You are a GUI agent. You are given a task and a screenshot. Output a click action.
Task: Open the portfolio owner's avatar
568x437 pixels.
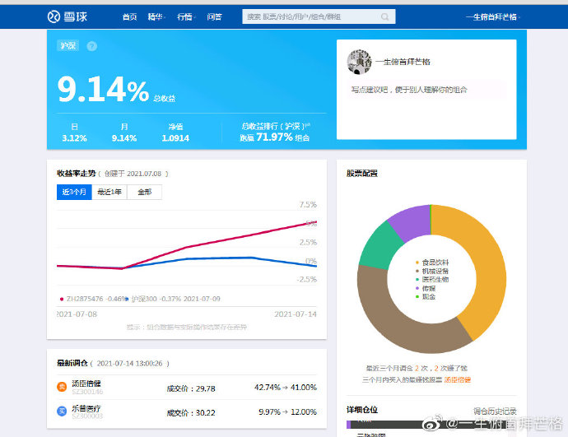point(360,62)
